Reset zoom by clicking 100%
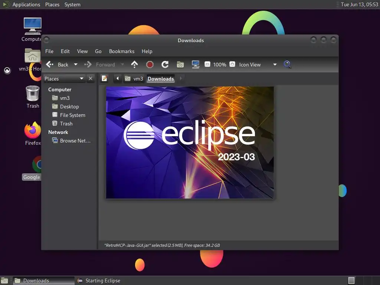 point(220,65)
